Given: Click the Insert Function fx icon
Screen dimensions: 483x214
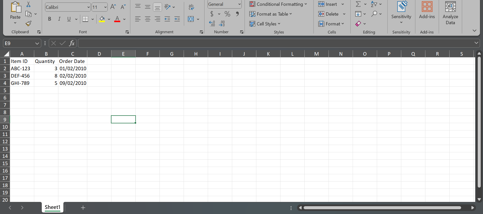Looking at the screenshot, I should (72, 43).
